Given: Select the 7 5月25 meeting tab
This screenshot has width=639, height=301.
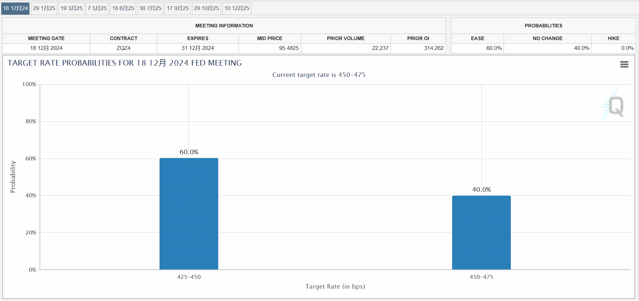Looking at the screenshot, I should pyautogui.click(x=97, y=8).
